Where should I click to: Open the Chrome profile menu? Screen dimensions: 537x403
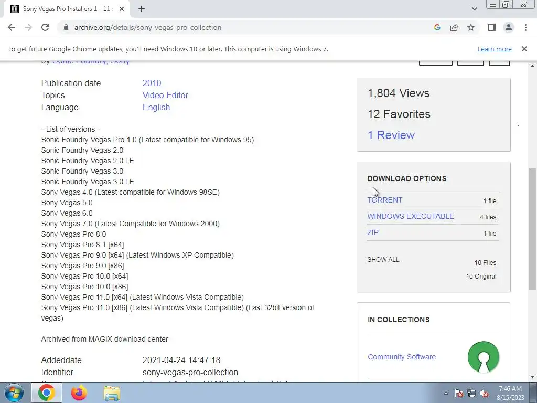[509, 27]
